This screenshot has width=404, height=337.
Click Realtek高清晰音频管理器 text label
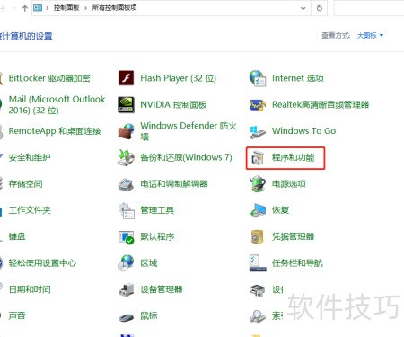coord(321,104)
